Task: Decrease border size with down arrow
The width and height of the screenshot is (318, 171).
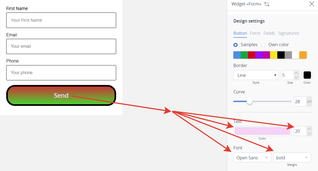Action: (x=296, y=77)
